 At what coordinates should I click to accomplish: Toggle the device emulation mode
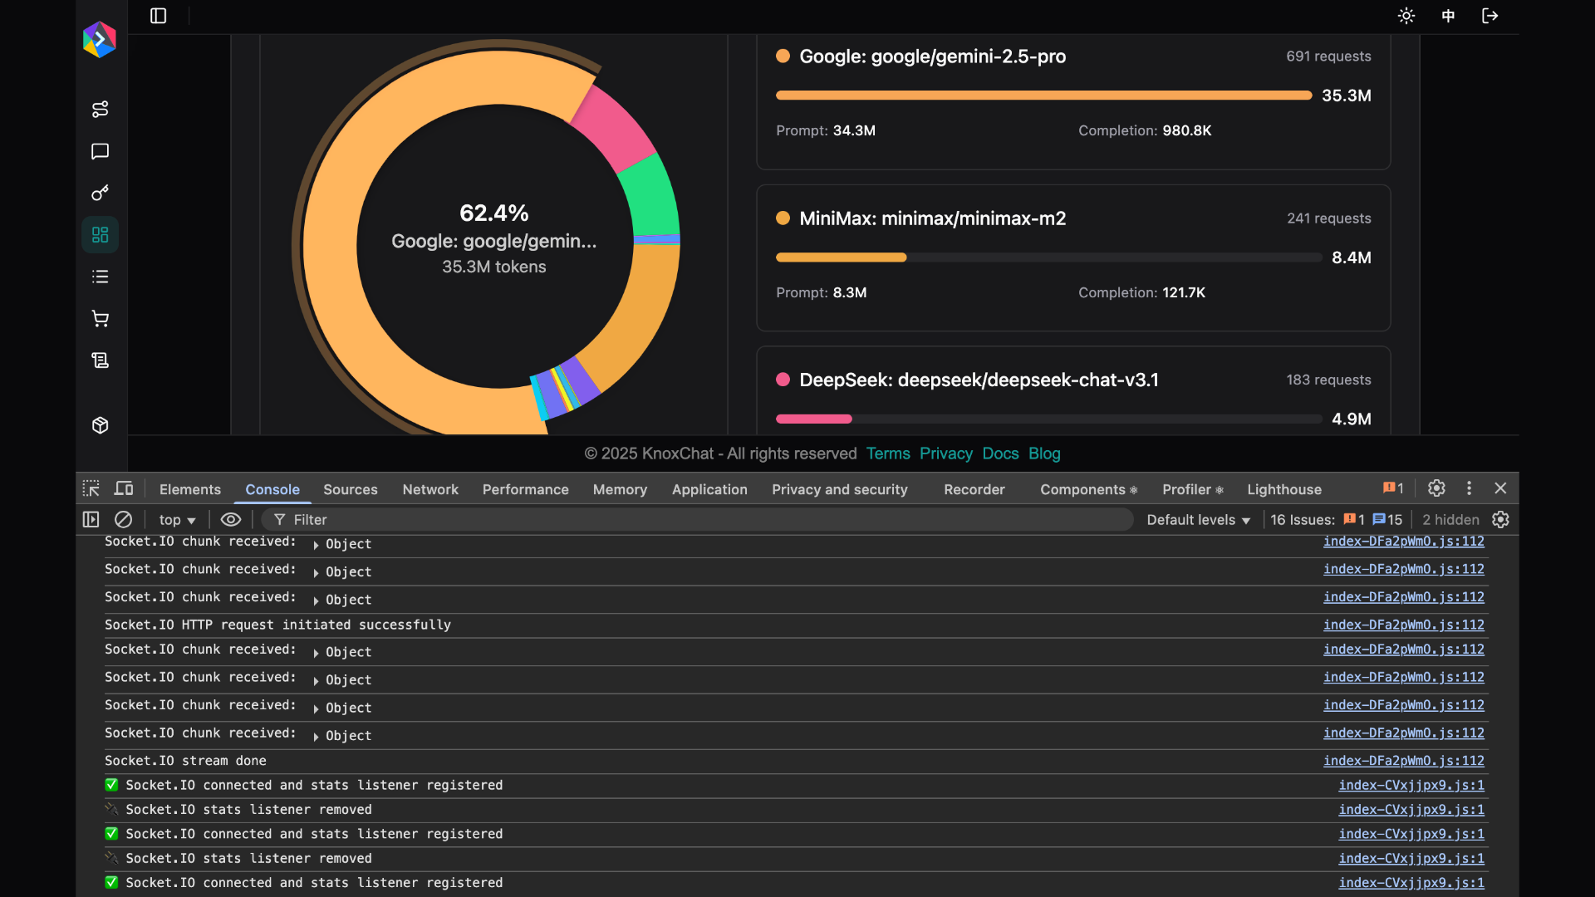tap(123, 488)
